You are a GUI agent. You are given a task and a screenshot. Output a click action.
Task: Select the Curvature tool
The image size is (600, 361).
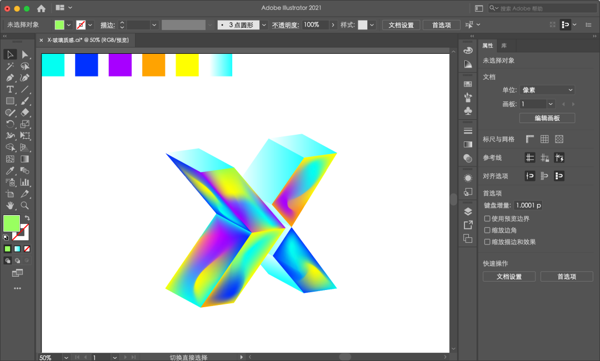[25, 78]
